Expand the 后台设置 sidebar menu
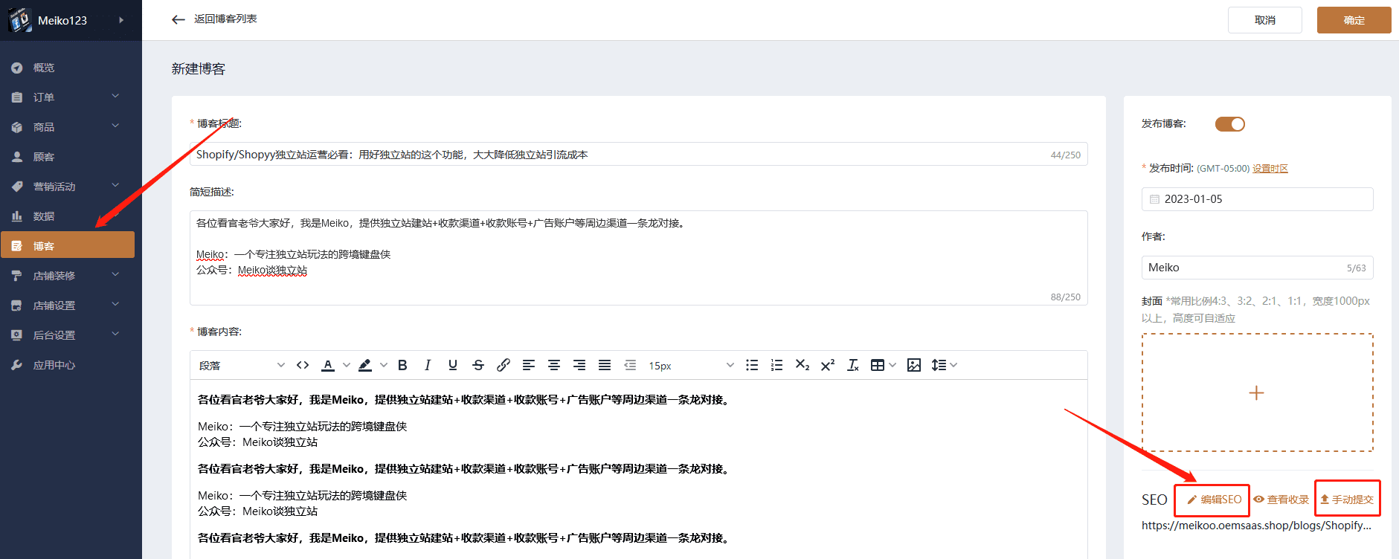1399x559 pixels. pyautogui.click(x=115, y=335)
